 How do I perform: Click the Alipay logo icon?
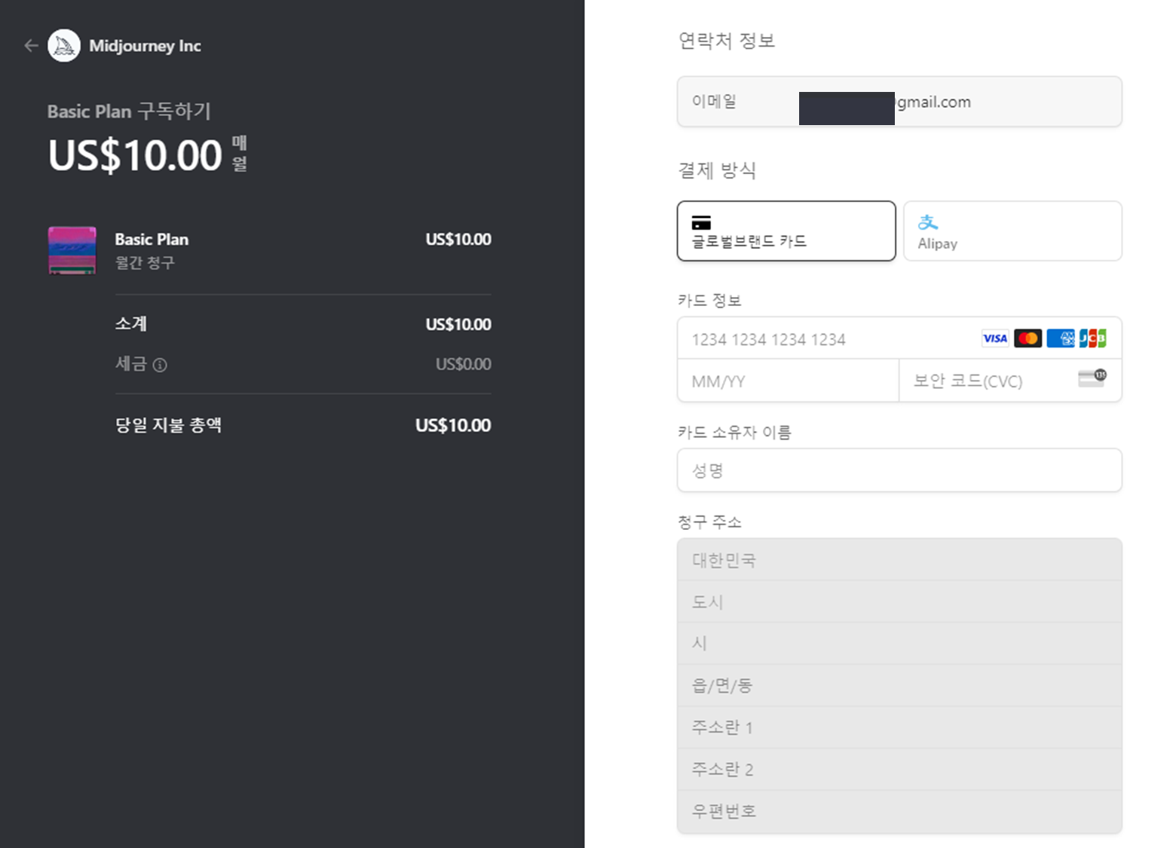(x=928, y=222)
